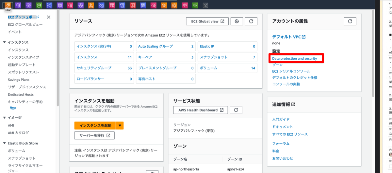Open the インスタンス (実行中) resource tile
Viewport: 392px width, 173px height.
click(104, 46)
